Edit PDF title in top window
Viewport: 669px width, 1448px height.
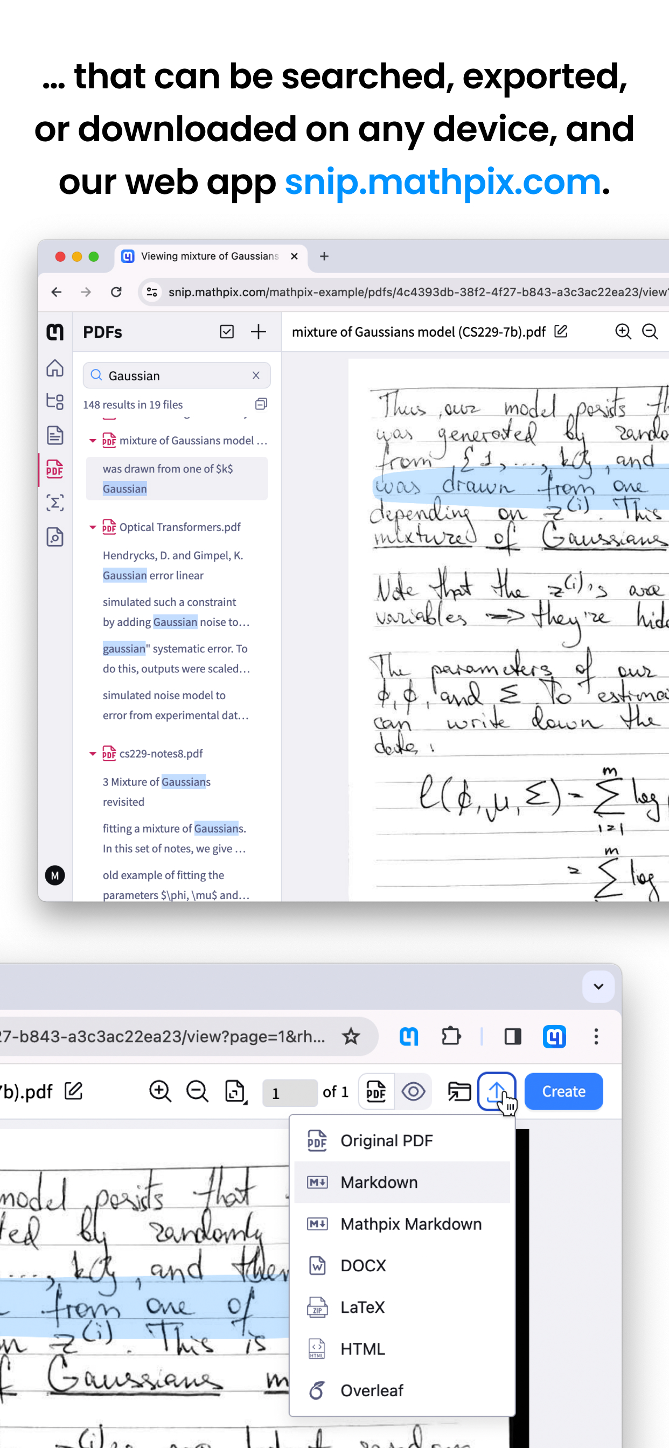[x=561, y=331]
